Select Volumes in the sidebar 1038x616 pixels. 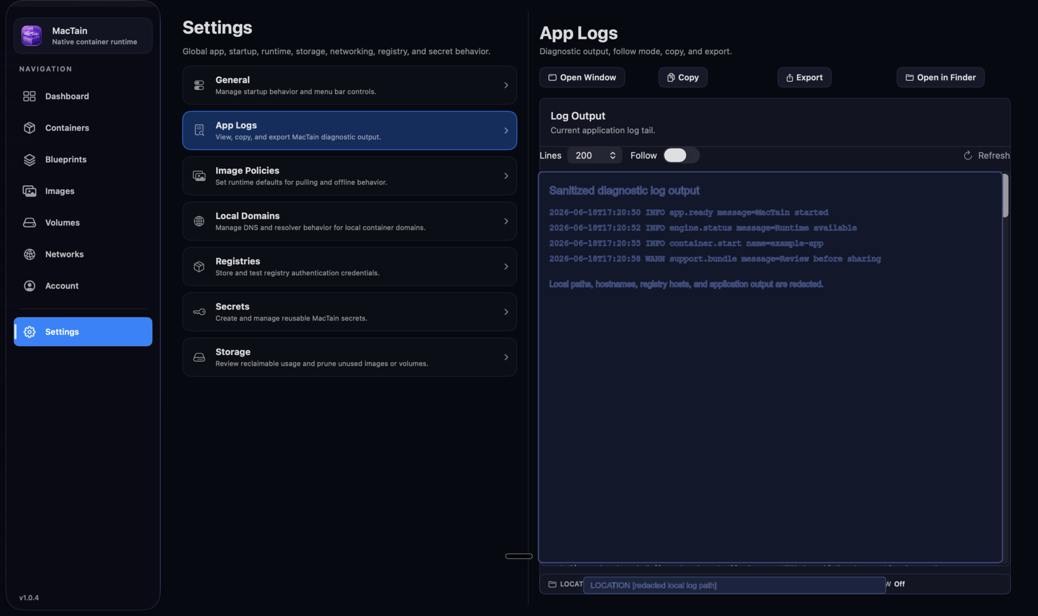click(x=83, y=223)
